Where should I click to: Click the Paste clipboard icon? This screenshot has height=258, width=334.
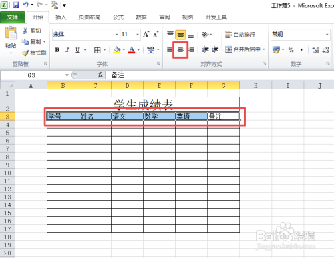click(x=11, y=33)
